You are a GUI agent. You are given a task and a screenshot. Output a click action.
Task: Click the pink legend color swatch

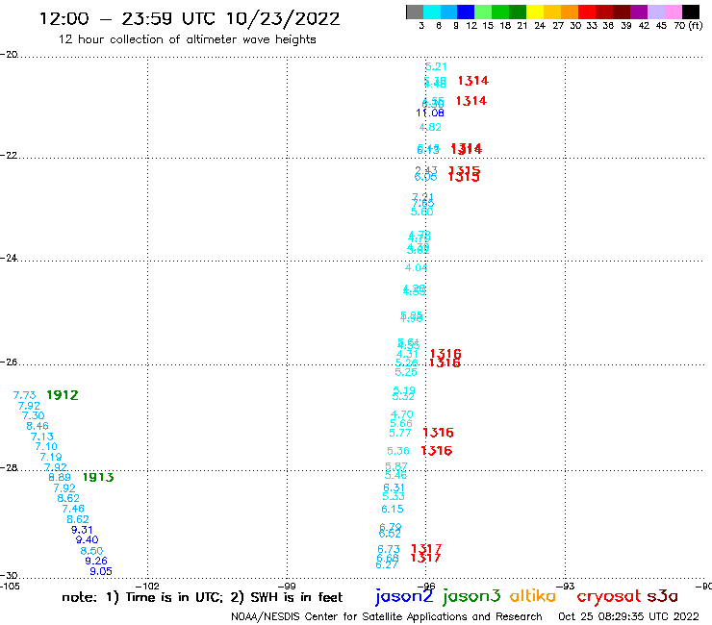pyautogui.click(x=674, y=12)
